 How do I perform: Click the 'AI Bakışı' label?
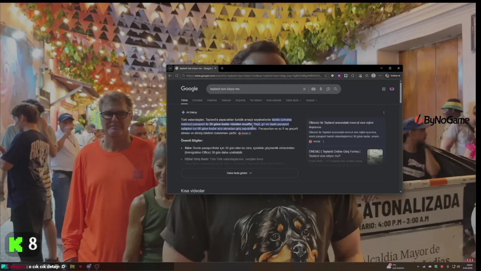click(192, 112)
